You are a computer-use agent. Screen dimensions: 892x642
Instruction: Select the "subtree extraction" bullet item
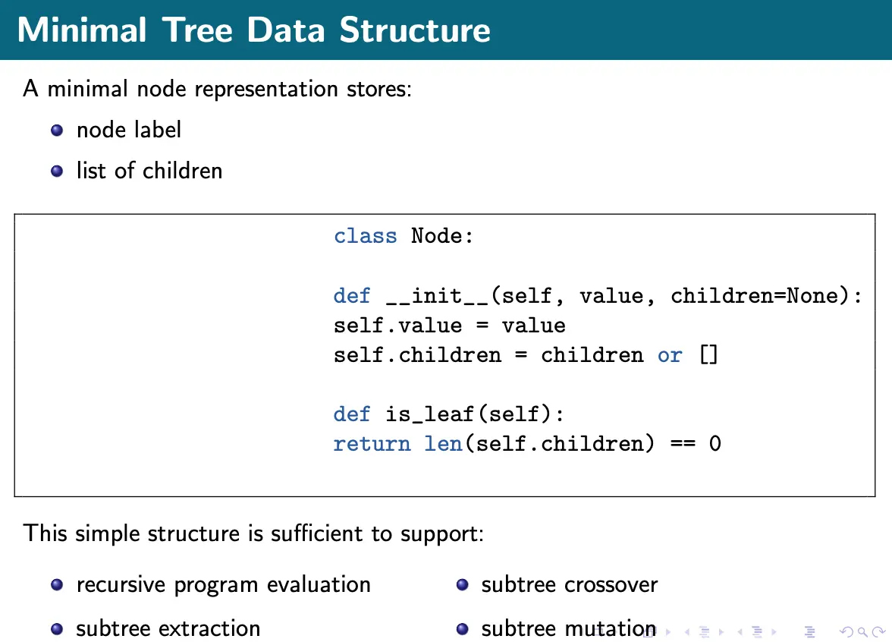(168, 629)
